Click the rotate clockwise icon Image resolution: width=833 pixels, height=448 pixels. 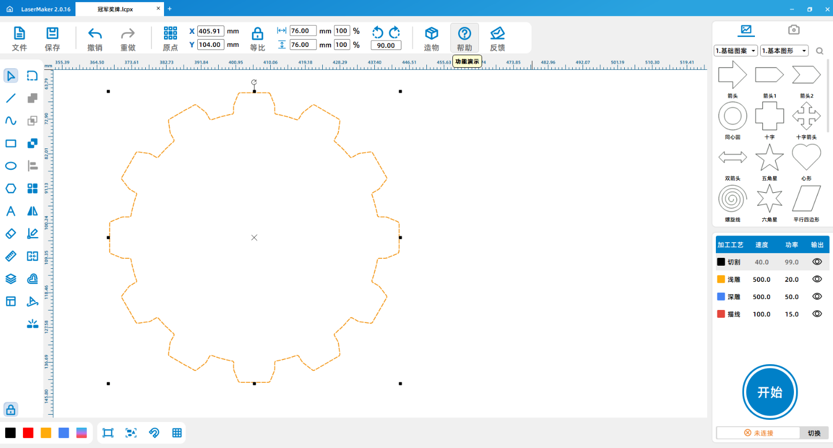[x=395, y=32]
